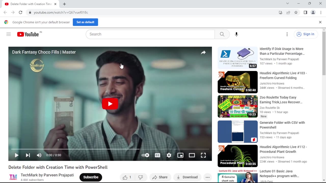Open Houdini Algorithmic Live #112 thumbnail
This screenshot has height=183, width=326.
coord(238,156)
